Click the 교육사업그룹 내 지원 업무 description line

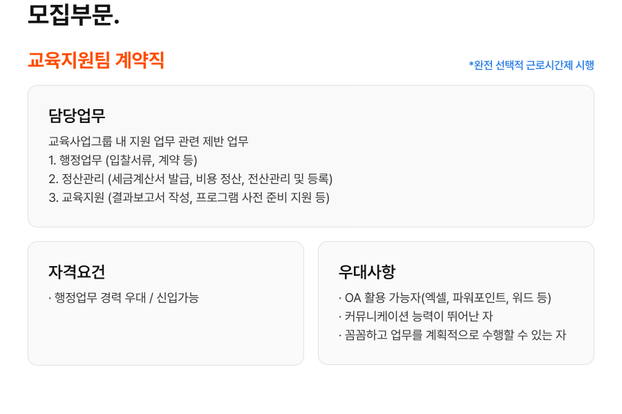click(148, 142)
